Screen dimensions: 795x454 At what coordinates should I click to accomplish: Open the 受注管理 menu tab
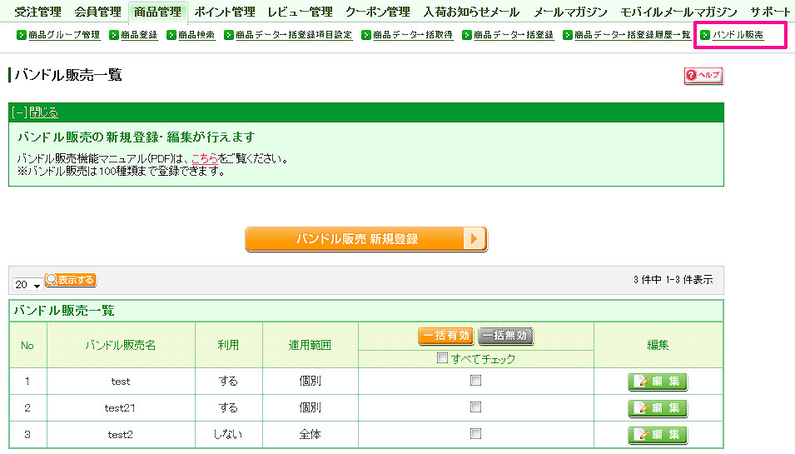tap(37, 12)
